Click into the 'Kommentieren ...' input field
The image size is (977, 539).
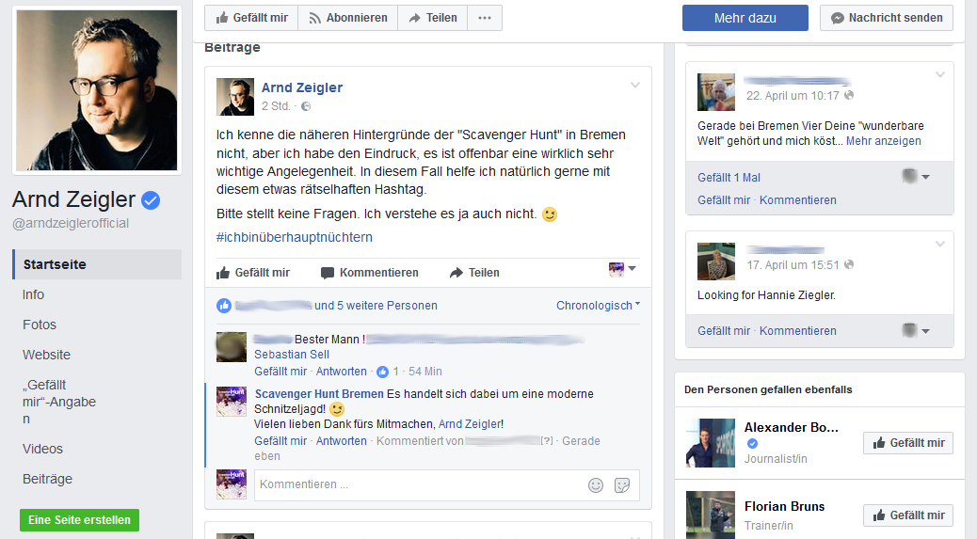[414, 485]
